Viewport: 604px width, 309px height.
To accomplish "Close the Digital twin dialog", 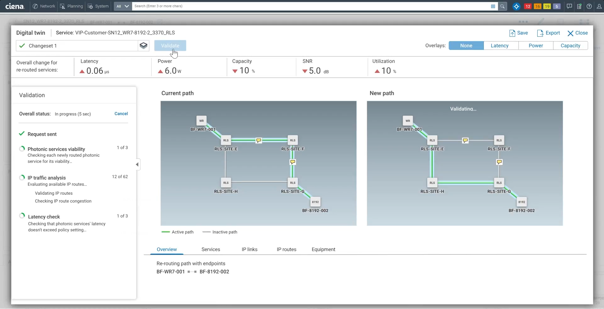I will point(578,33).
